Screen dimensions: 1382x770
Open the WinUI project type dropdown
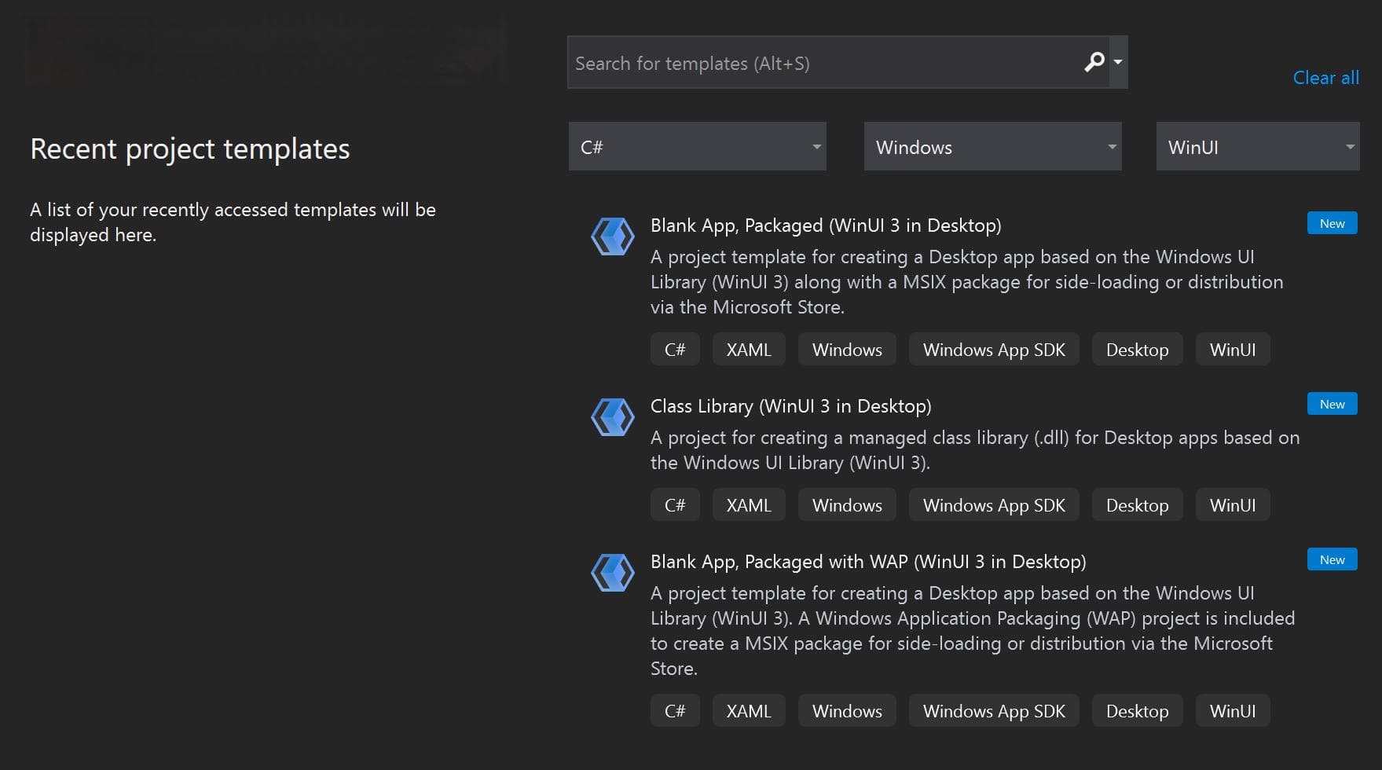[x=1258, y=146]
